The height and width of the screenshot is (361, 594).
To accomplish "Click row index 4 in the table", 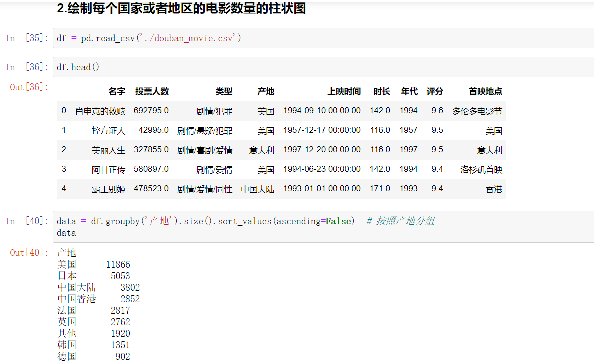I will 64,188.
